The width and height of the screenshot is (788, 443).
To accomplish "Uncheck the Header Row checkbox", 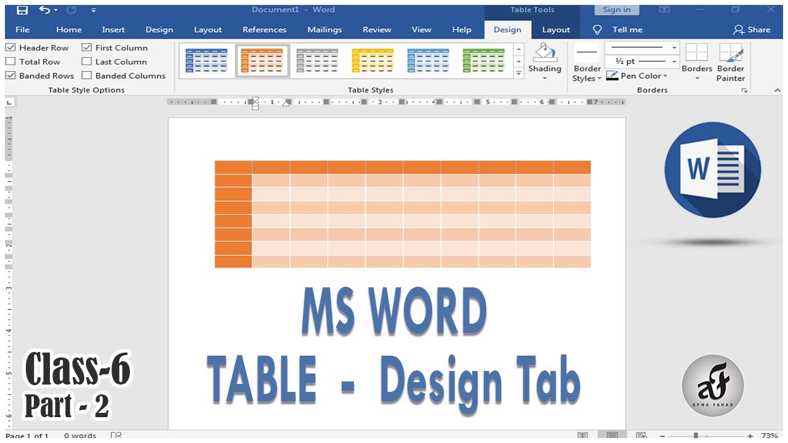I will click(x=10, y=47).
